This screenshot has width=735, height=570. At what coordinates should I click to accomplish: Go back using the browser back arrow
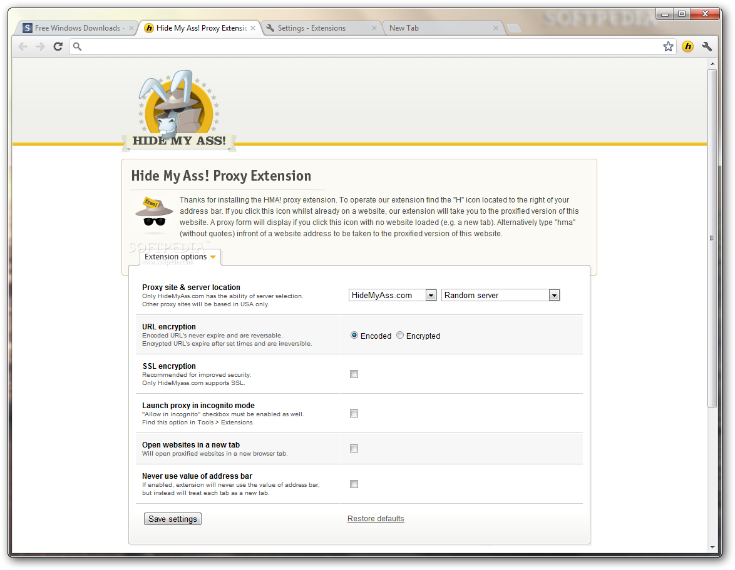point(23,46)
